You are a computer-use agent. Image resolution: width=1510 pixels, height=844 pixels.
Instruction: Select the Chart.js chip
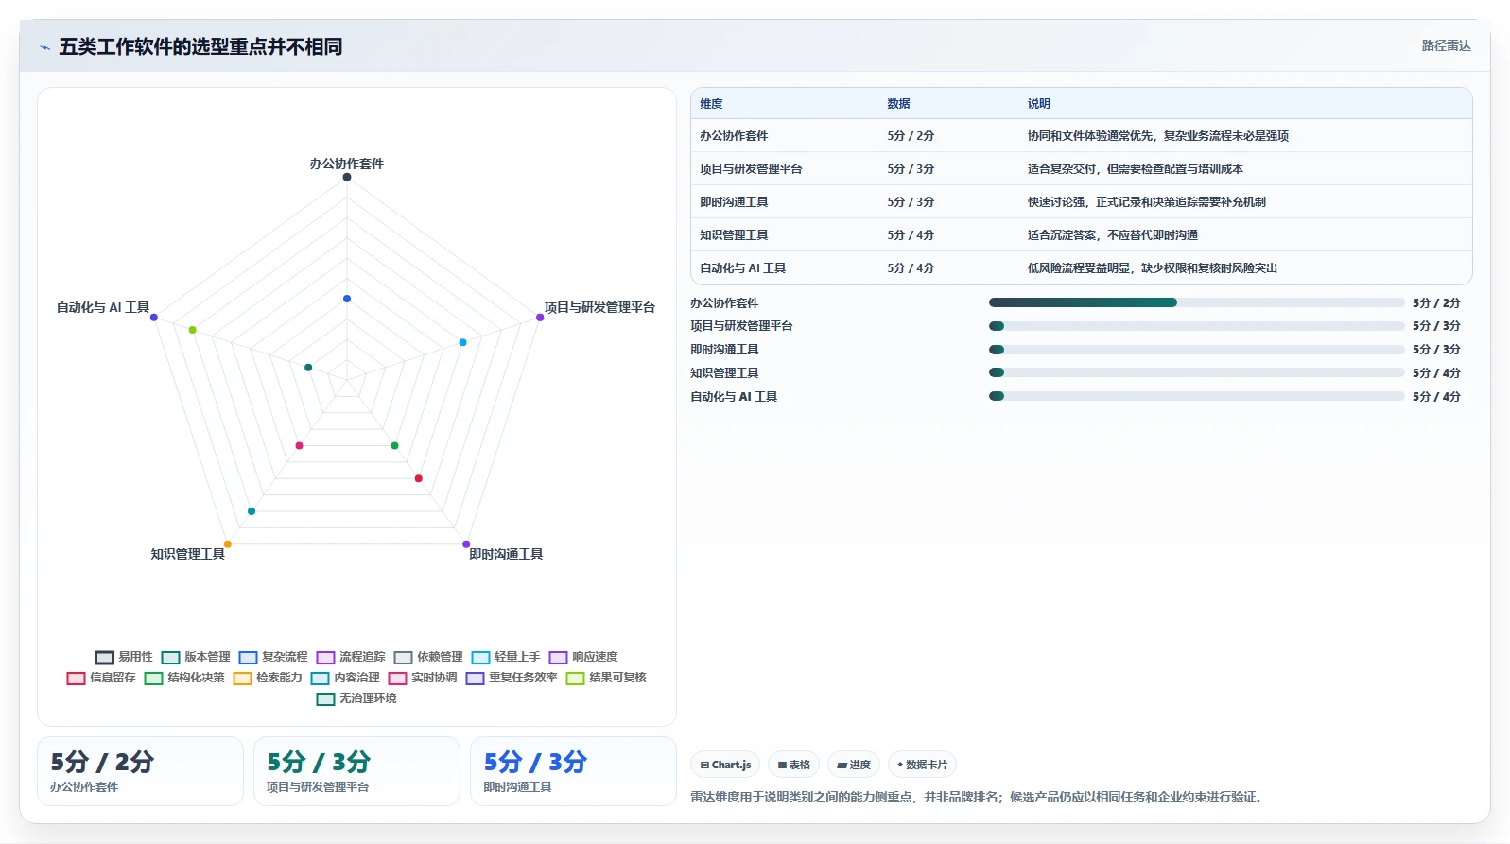[726, 765]
